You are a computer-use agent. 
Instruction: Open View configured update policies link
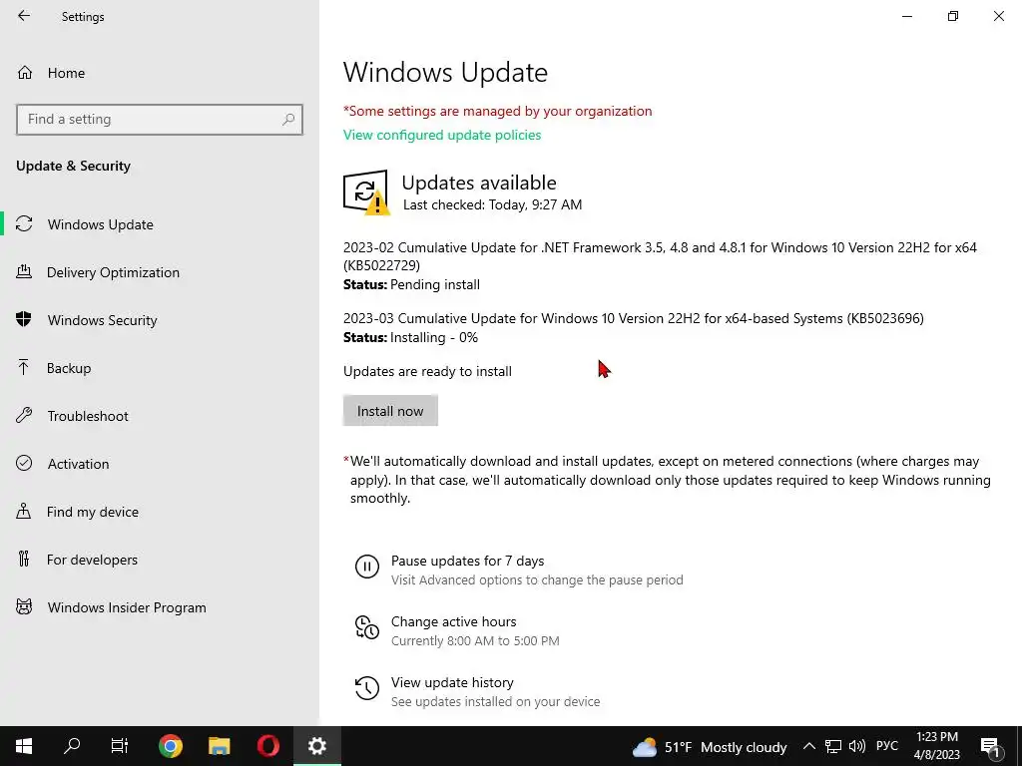coord(442,135)
